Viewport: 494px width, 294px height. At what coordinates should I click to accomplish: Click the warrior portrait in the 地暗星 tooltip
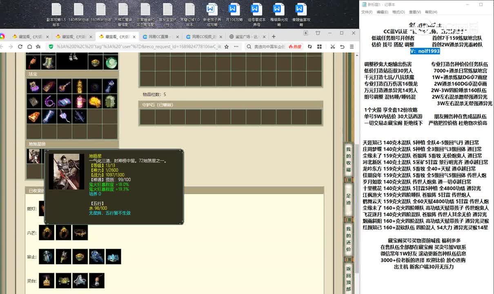(67, 171)
